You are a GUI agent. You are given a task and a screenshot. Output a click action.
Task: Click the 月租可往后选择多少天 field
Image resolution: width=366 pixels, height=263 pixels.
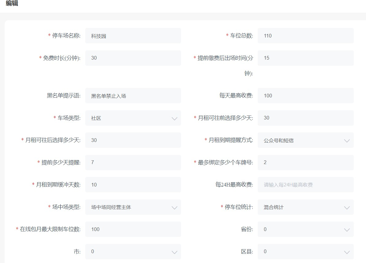[133, 140]
